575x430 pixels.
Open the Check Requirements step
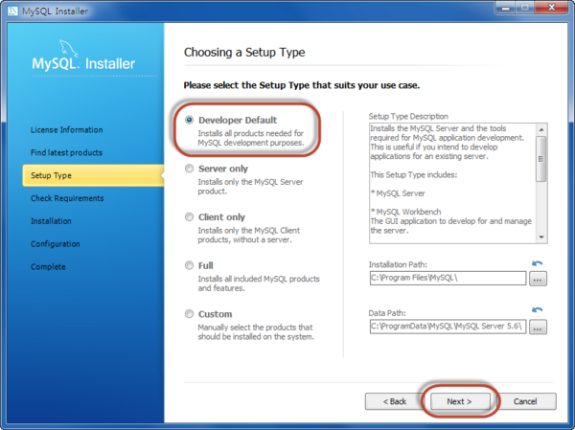point(67,198)
